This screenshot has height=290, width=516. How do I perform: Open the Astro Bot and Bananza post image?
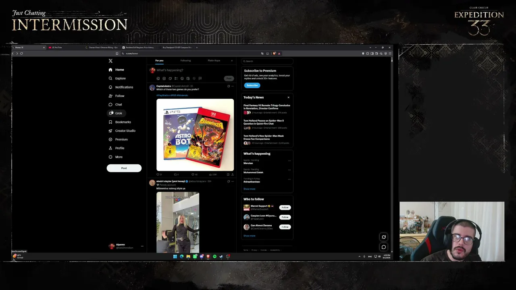195,135
